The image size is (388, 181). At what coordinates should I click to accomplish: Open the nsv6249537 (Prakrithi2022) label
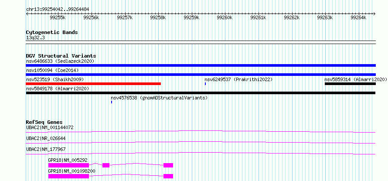238,79
